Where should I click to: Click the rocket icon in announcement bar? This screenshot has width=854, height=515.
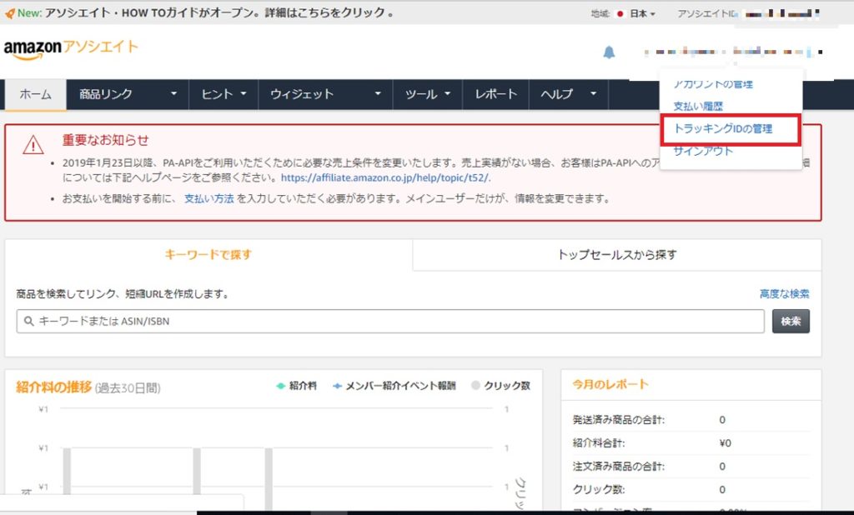[x=9, y=13]
